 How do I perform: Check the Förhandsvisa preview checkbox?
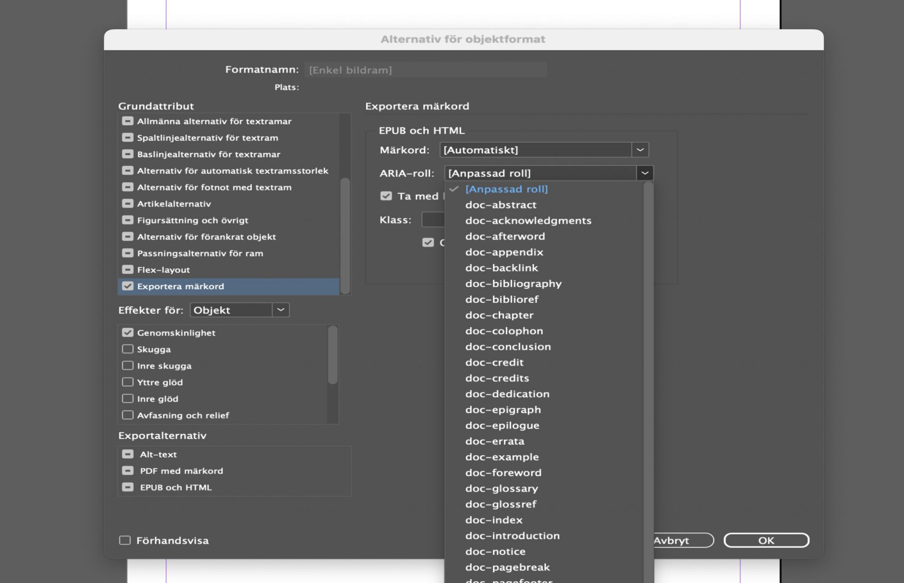[125, 540]
